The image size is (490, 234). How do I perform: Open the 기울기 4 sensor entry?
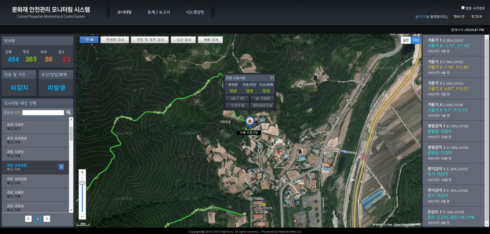pos(453,110)
